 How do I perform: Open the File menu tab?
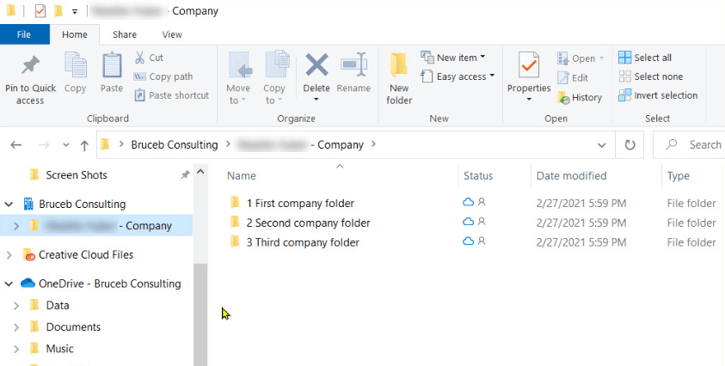(x=24, y=34)
